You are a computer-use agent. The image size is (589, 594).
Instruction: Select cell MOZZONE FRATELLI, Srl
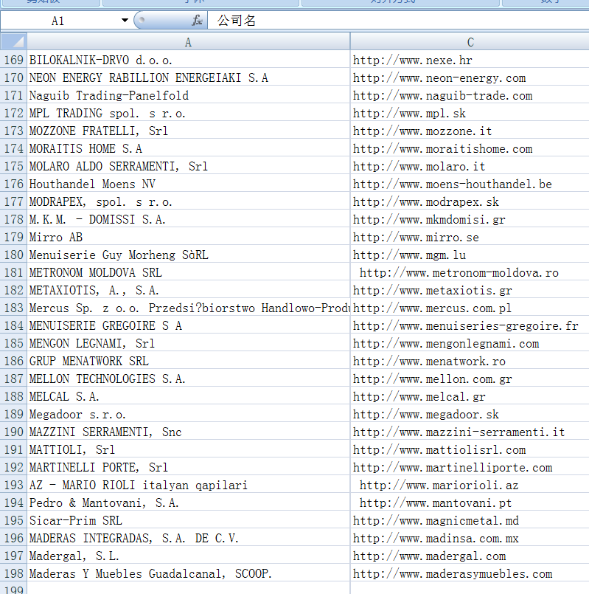tap(189, 131)
